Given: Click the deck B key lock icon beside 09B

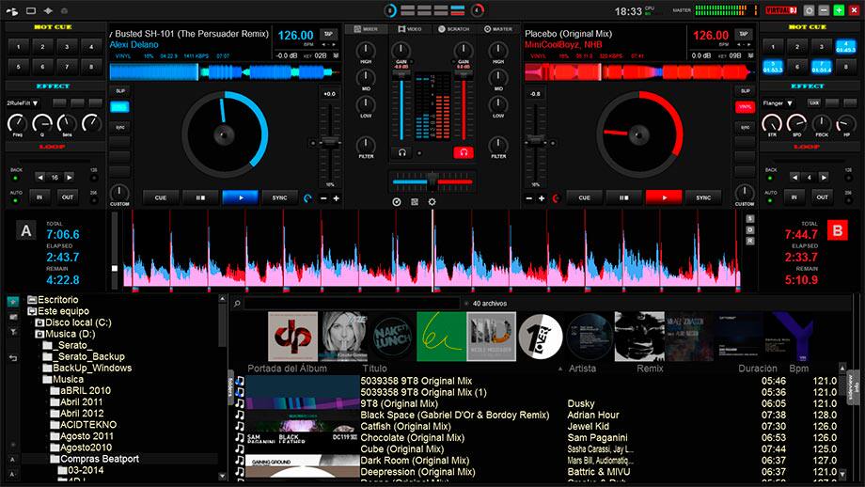Looking at the screenshot, I should (x=750, y=55).
